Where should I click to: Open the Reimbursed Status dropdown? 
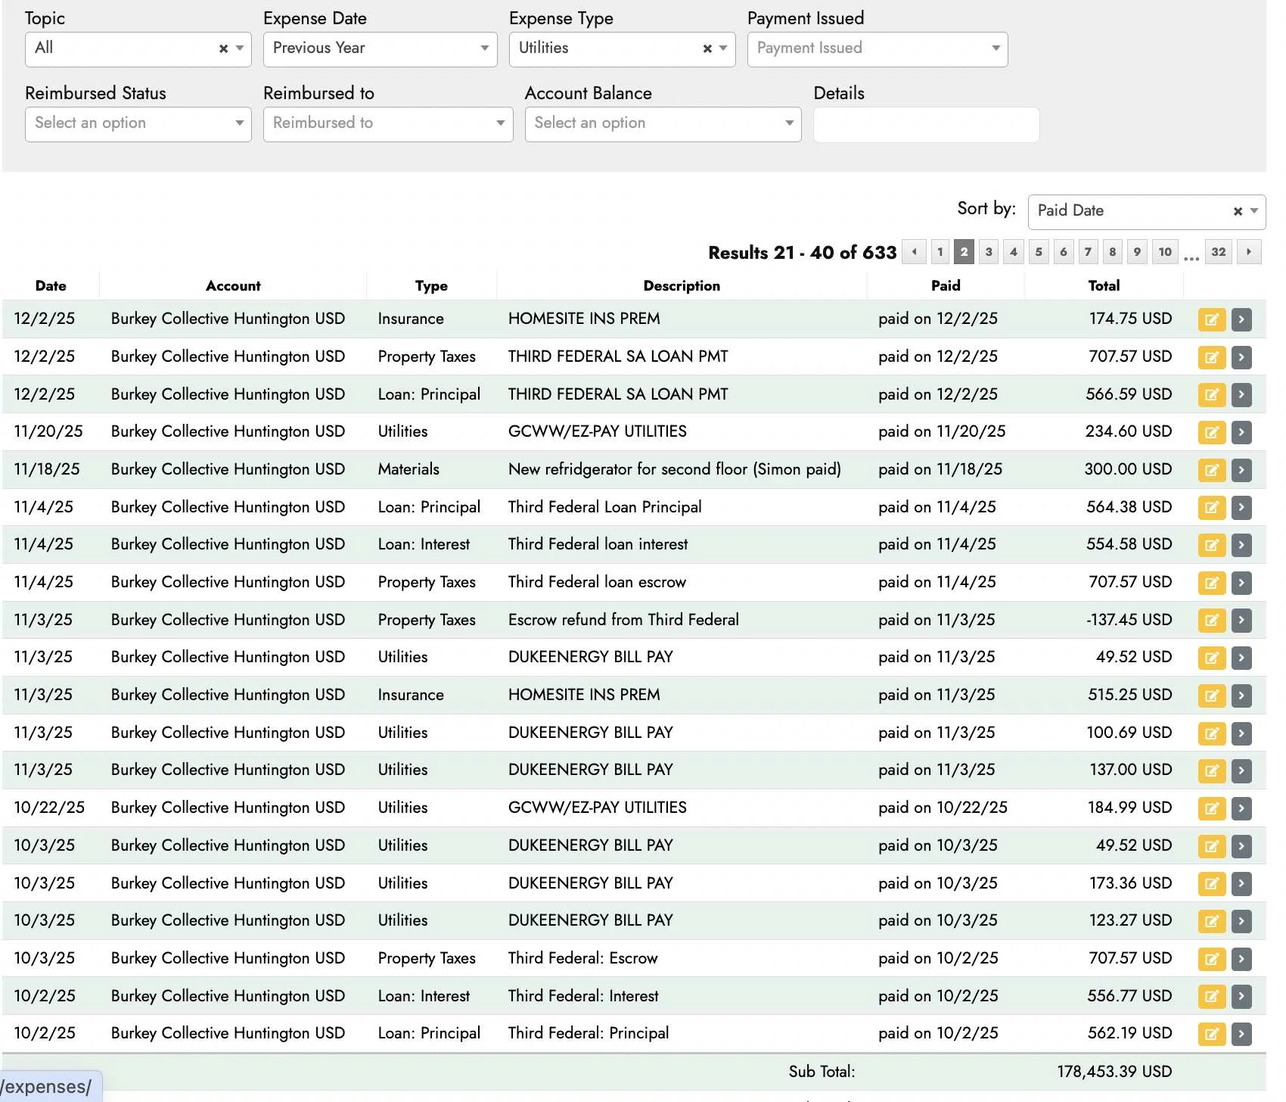point(138,124)
